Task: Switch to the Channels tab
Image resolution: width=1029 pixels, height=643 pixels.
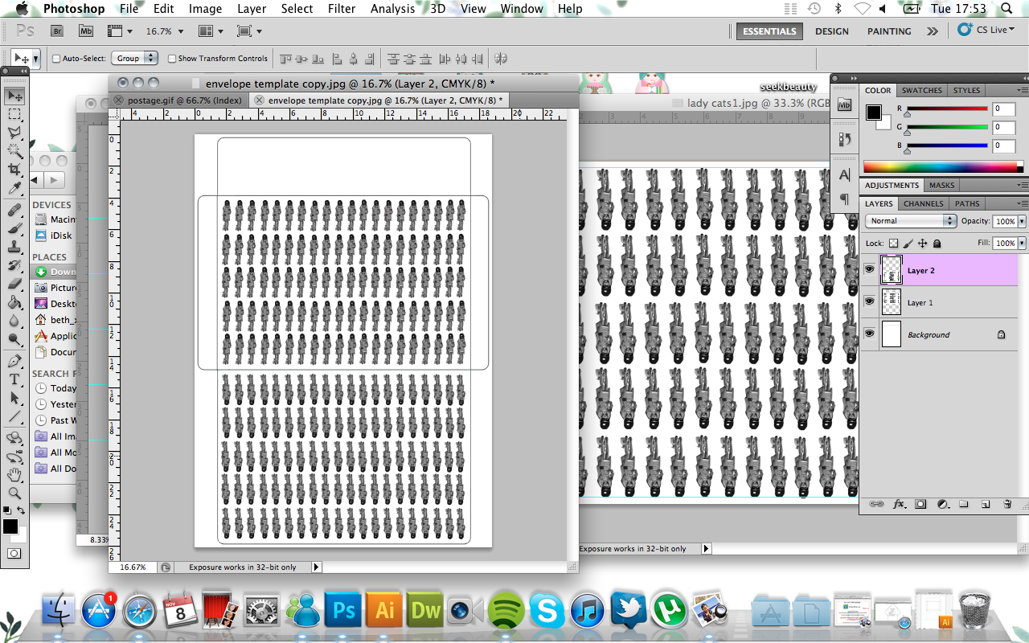Action: [922, 203]
